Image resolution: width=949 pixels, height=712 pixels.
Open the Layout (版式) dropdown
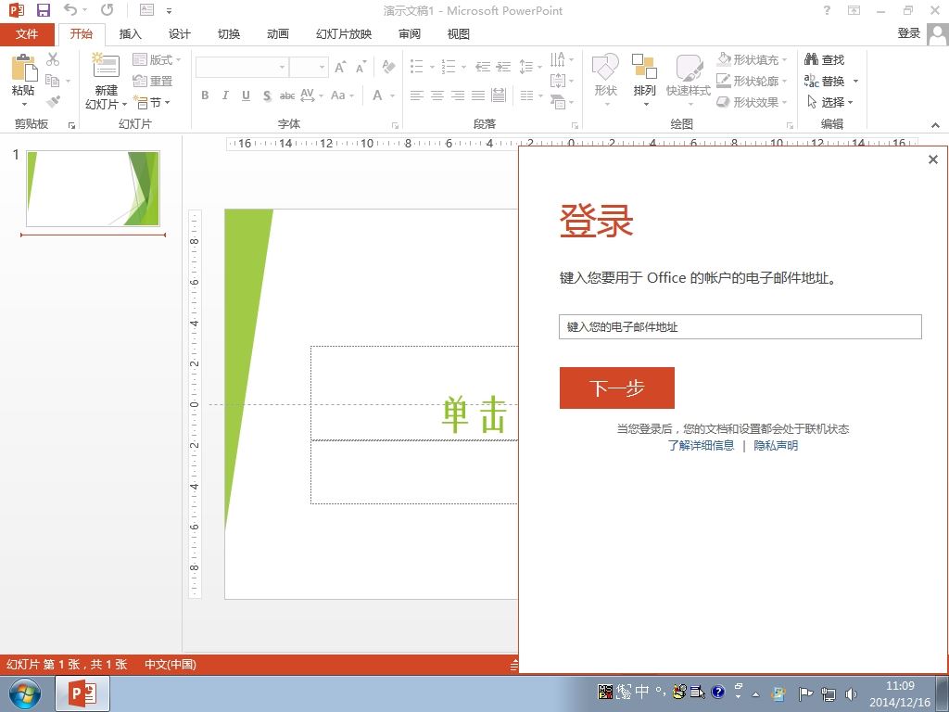157,59
